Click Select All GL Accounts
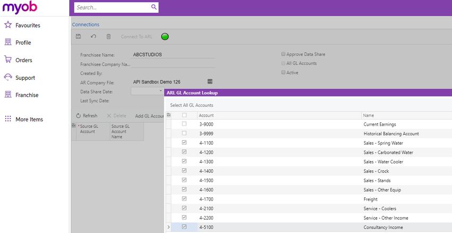This screenshot has height=233, width=452. [x=191, y=105]
